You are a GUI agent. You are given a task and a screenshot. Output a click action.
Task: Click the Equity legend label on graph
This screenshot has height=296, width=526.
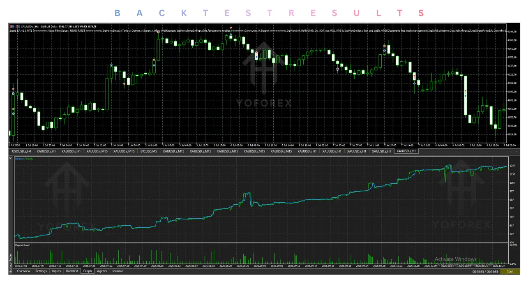pyautogui.click(x=30, y=159)
